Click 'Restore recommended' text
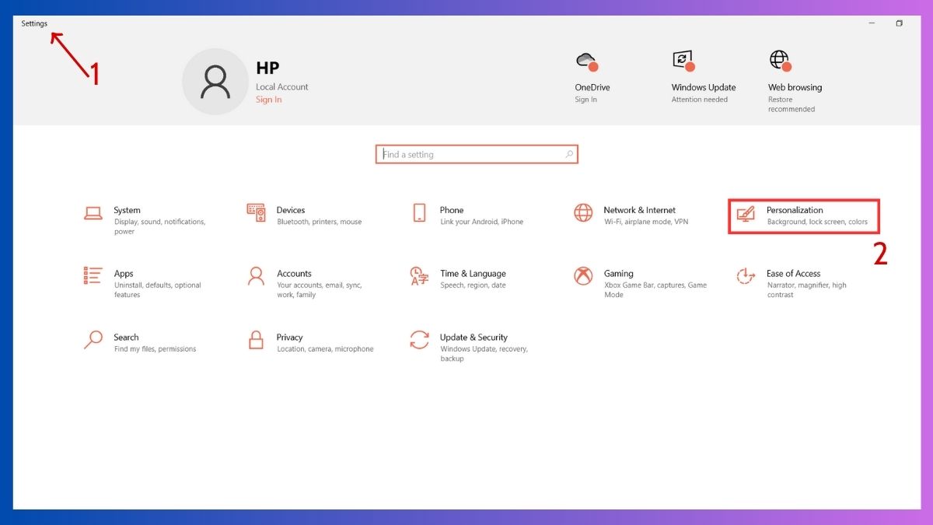The height and width of the screenshot is (525, 933). [x=791, y=104]
